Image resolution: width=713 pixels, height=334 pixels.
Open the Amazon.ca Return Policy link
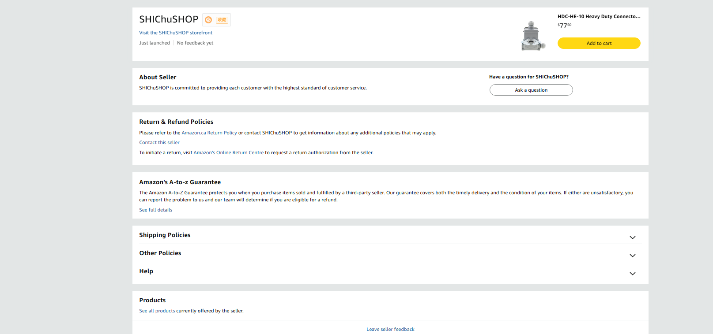[x=209, y=133]
